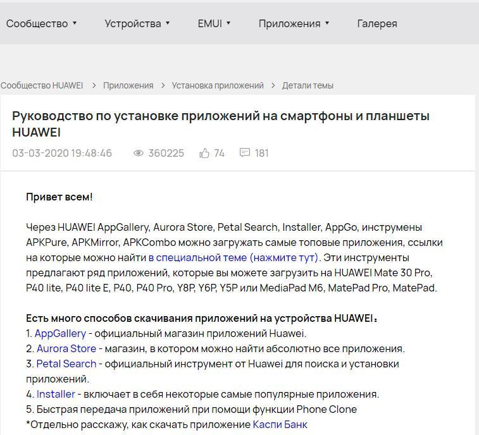This screenshot has width=479, height=435.
Task: Expand the EMUI dropdown in navigation
Action: click(214, 23)
